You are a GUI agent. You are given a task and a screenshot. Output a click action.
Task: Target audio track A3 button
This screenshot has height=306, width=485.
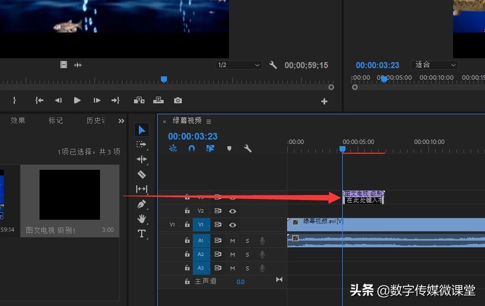tap(202, 268)
